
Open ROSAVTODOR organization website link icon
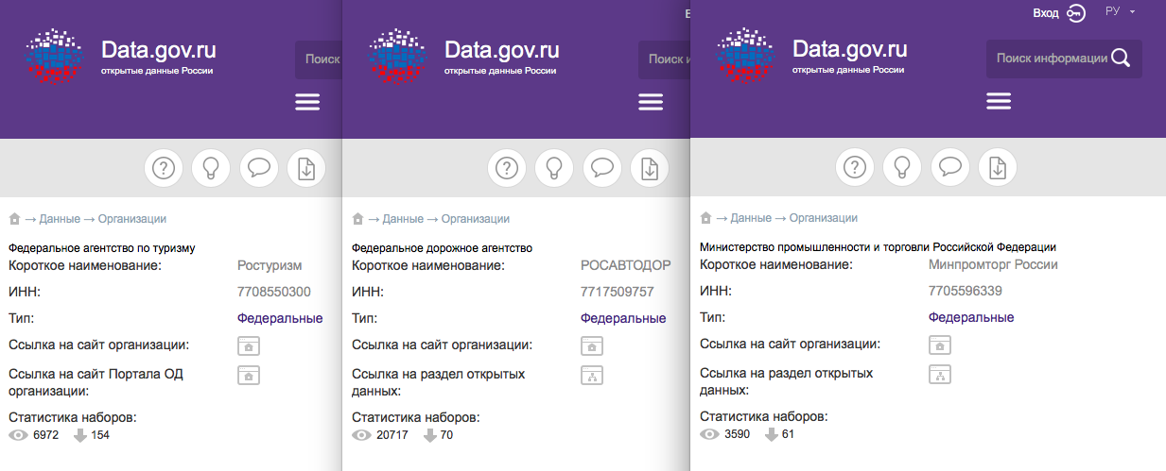pos(592,346)
